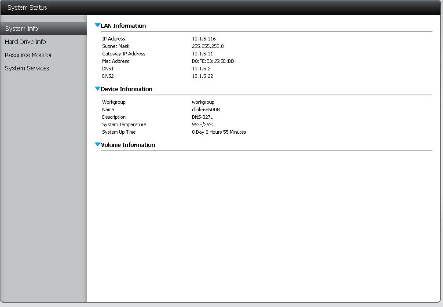443x307 pixels.
Task: Click the uptime value 55 Minutes
Action: (219, 132)
